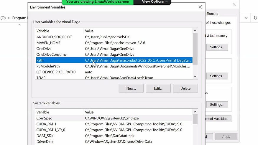
Task: Select the Path user variable row
Action: pos(114,60)
